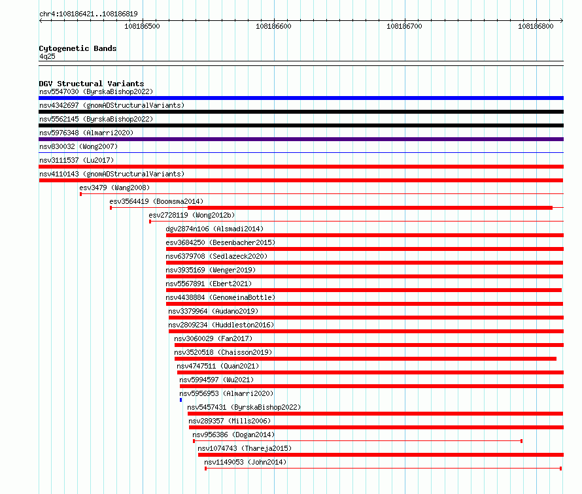Select nsv1074743 (Thareja2015) label
This screenshot has width=582, height=494.
coord(245,448)
